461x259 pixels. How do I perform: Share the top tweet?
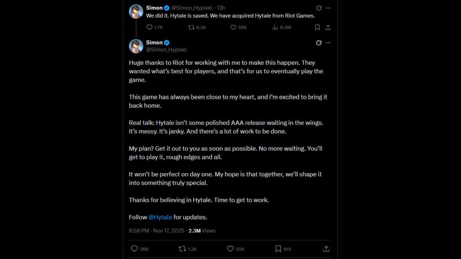coord(328,27)
